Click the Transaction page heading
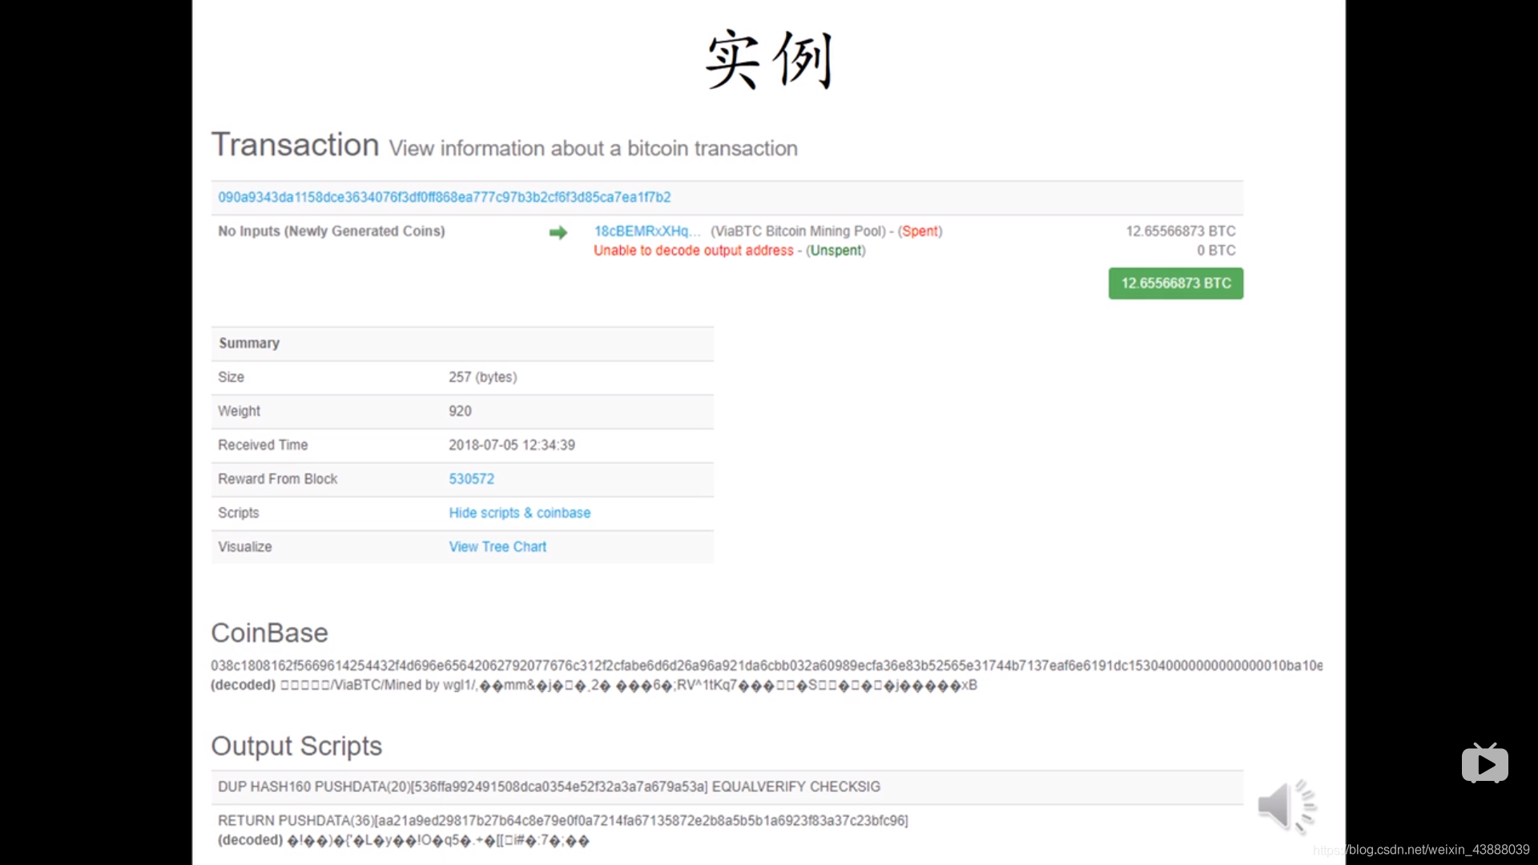This screenshot has width=1538, height=865. (295, 145)
